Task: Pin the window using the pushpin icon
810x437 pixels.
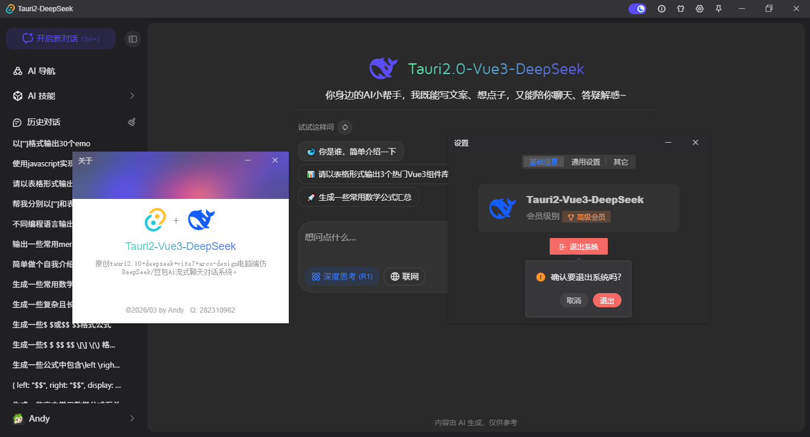Action: (718, 9)
